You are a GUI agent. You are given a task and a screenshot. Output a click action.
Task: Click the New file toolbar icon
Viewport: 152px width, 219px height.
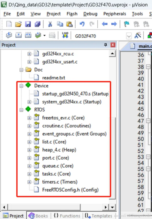tap(9, 24)
